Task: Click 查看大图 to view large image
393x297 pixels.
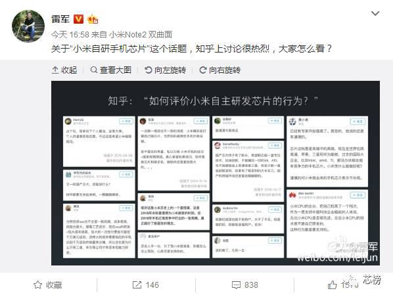Action: click(x=111, y=70)
